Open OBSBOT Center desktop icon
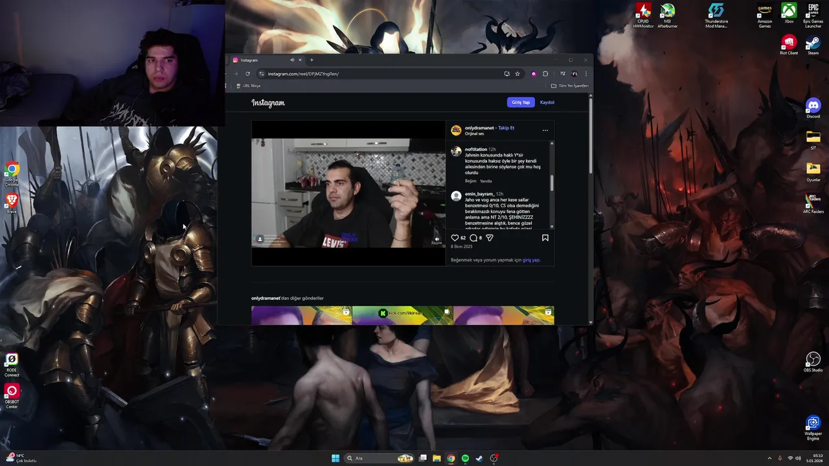The width and height of the screenshot is (829, 466). (12, 396)
